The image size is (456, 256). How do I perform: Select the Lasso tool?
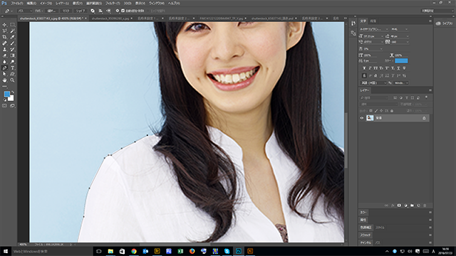(4, 31)
